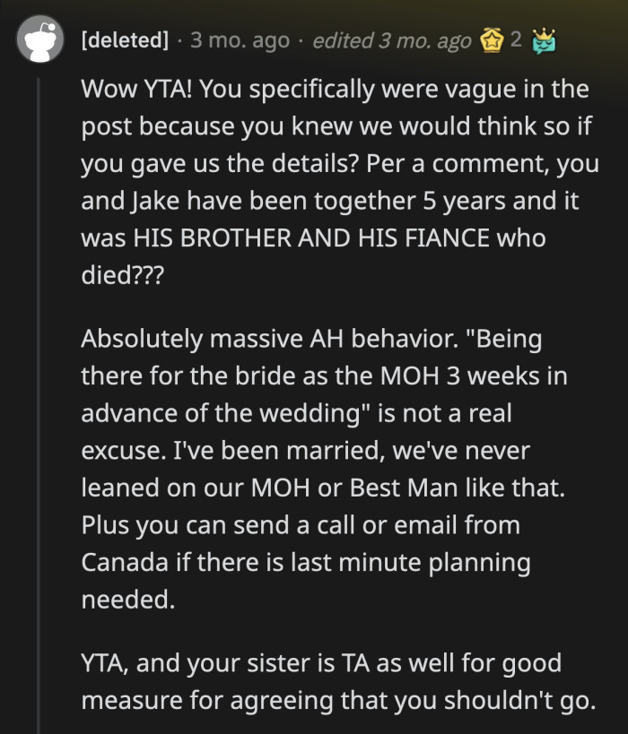Select the dot separator after the username
628x734 pixels.
coord(181,39)
